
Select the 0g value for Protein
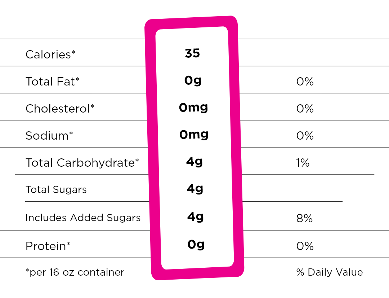(196, 245)
